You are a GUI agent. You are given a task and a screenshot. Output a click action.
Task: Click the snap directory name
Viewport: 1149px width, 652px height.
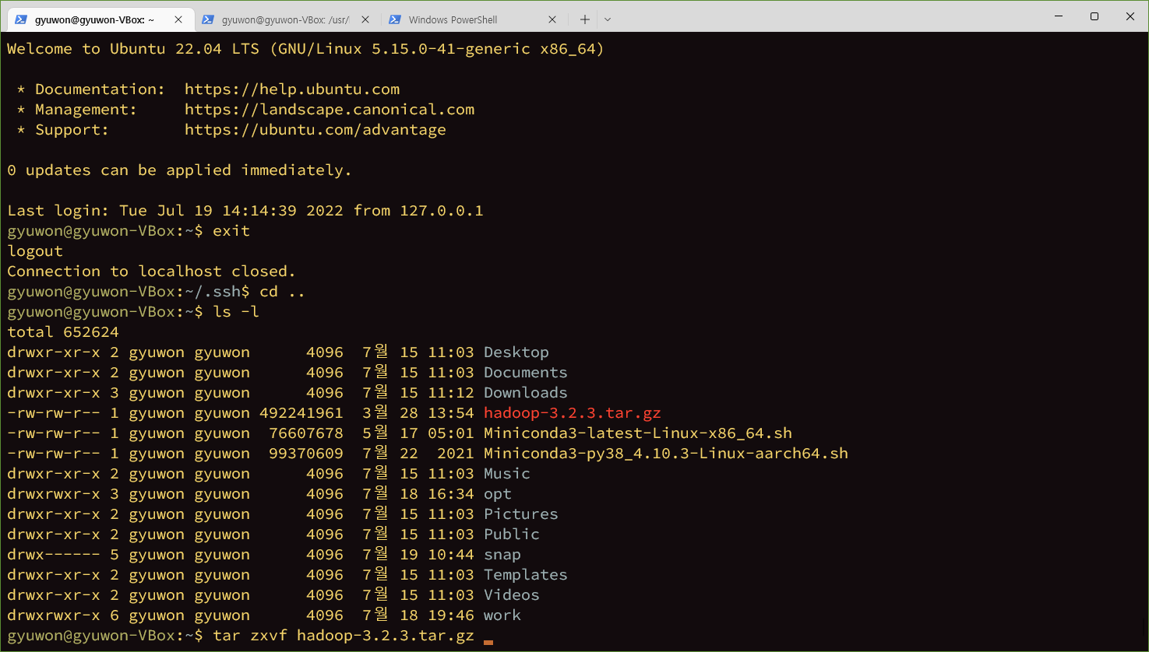[x=502, y=555]
